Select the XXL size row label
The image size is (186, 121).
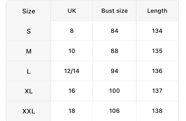tap(29, 111)
